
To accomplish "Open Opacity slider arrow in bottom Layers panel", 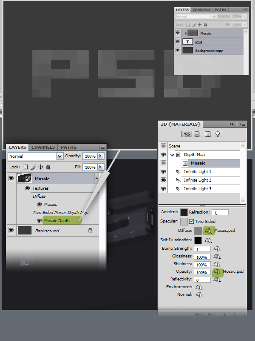I will point(100,156).
